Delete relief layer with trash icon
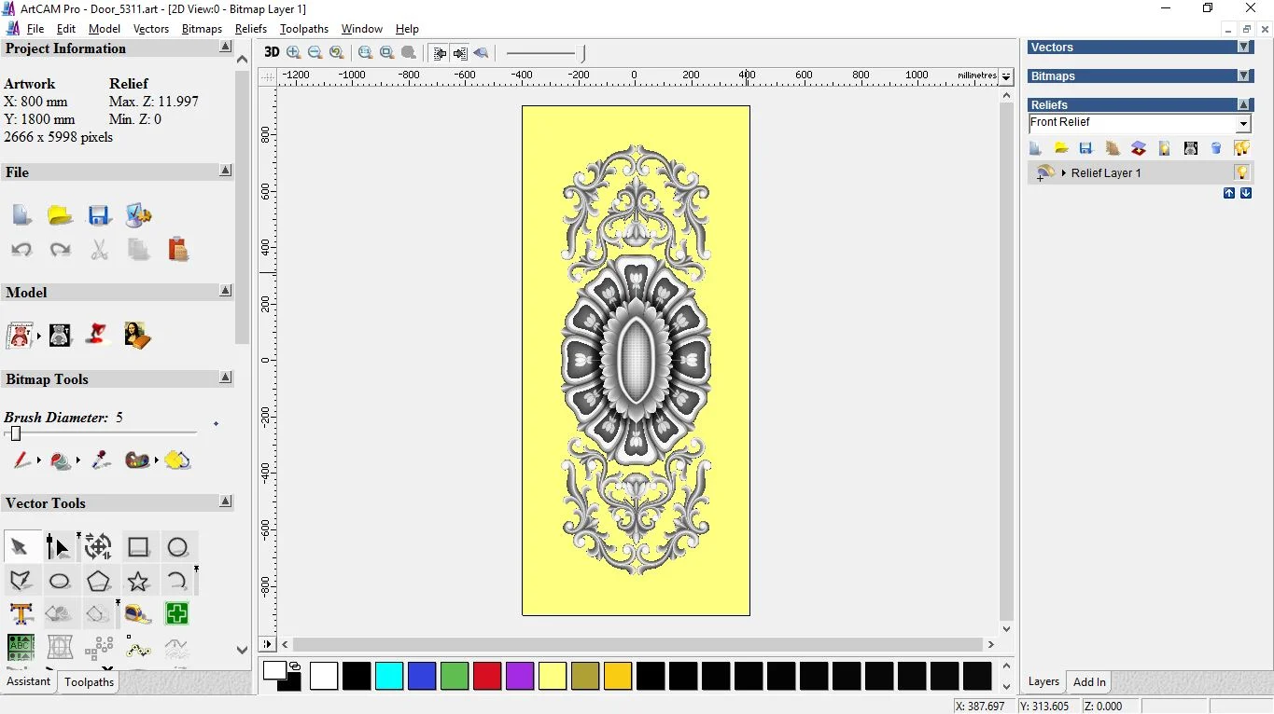 1215,148
